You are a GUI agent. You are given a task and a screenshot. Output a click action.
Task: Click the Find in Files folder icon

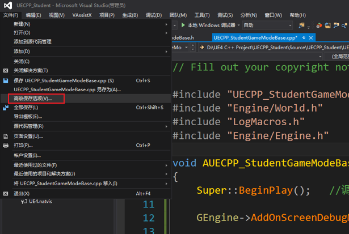pos(301,25)
